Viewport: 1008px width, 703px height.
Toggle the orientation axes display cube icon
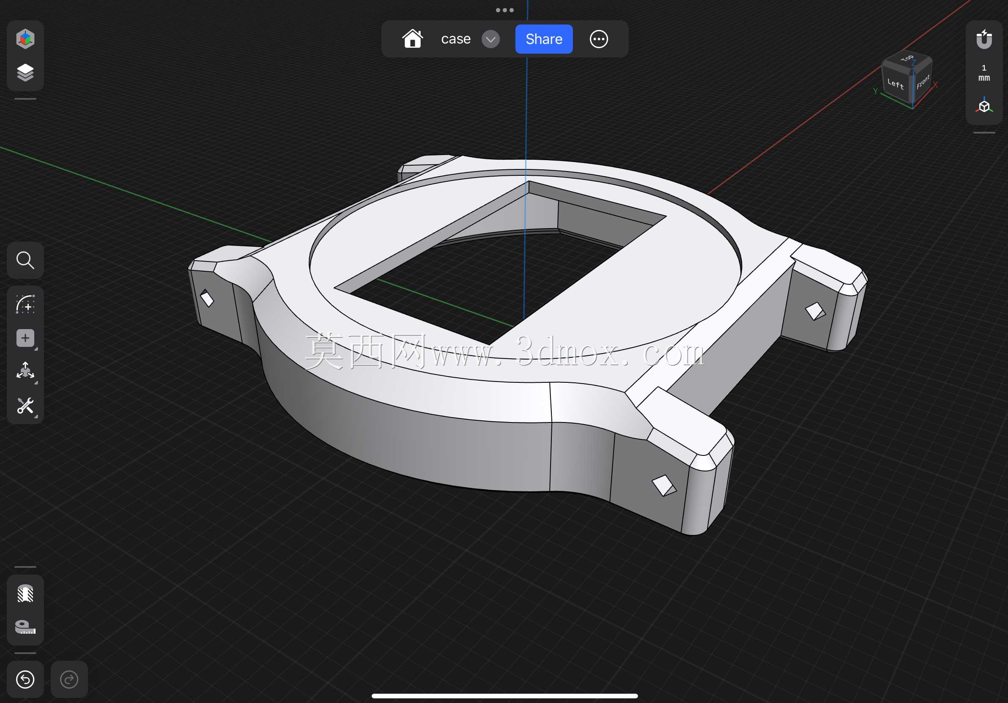(x=984, y=105)
